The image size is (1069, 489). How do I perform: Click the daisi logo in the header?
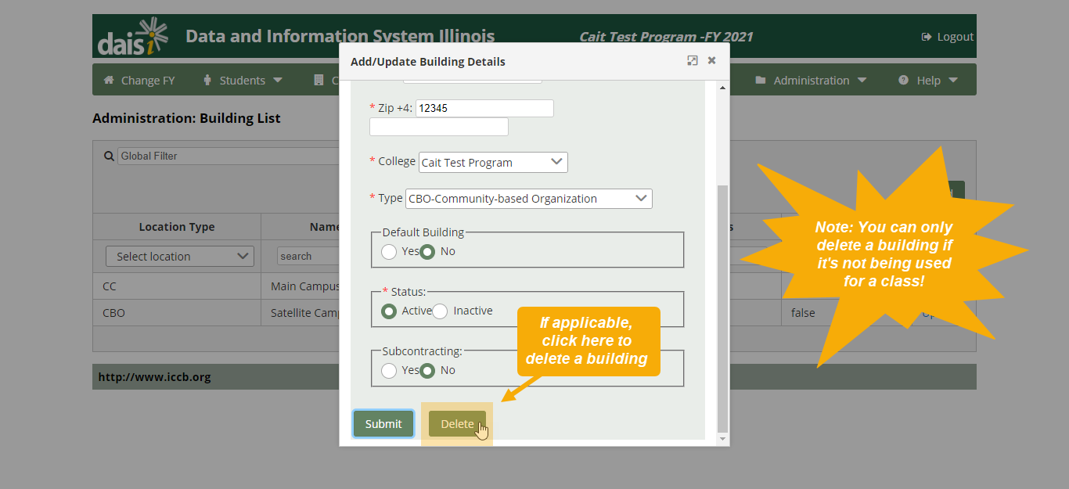click(131, 35)
